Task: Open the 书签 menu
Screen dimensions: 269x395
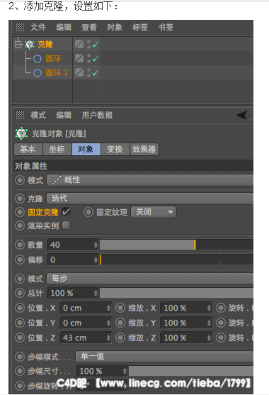Action: tap(166, 27)
